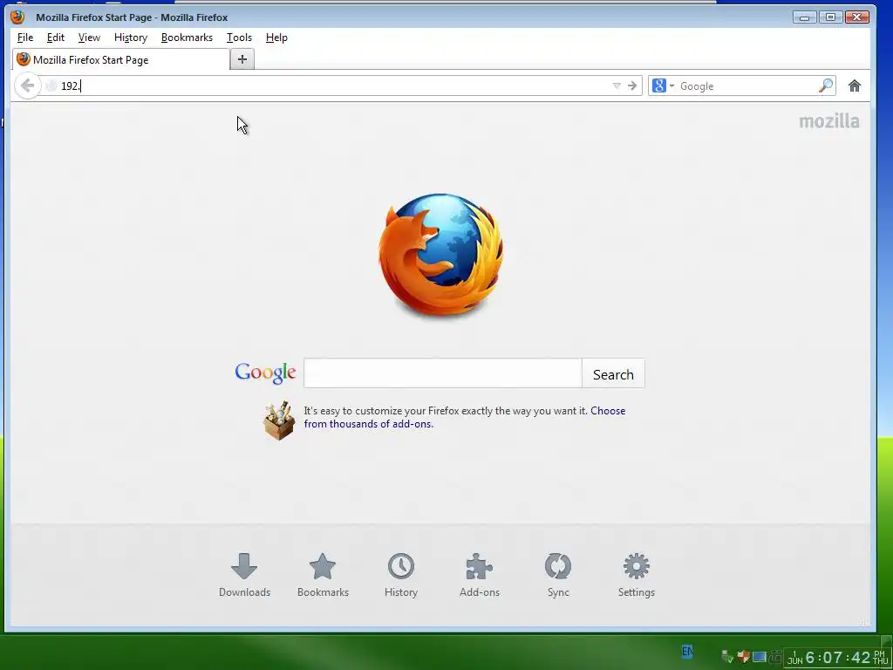Open the Bookmarks menu
This screenshot has height=670, width=893.
(187, 38)
